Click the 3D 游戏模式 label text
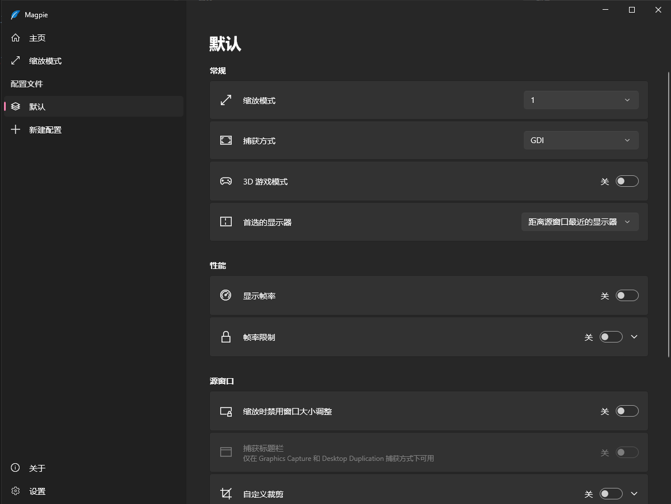 click(265, 182)
